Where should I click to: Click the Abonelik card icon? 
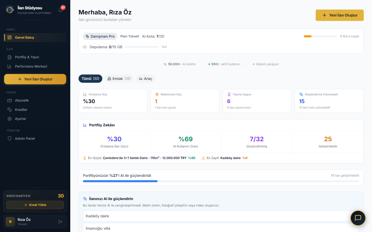pyautogui.click(x=10, y=100)
